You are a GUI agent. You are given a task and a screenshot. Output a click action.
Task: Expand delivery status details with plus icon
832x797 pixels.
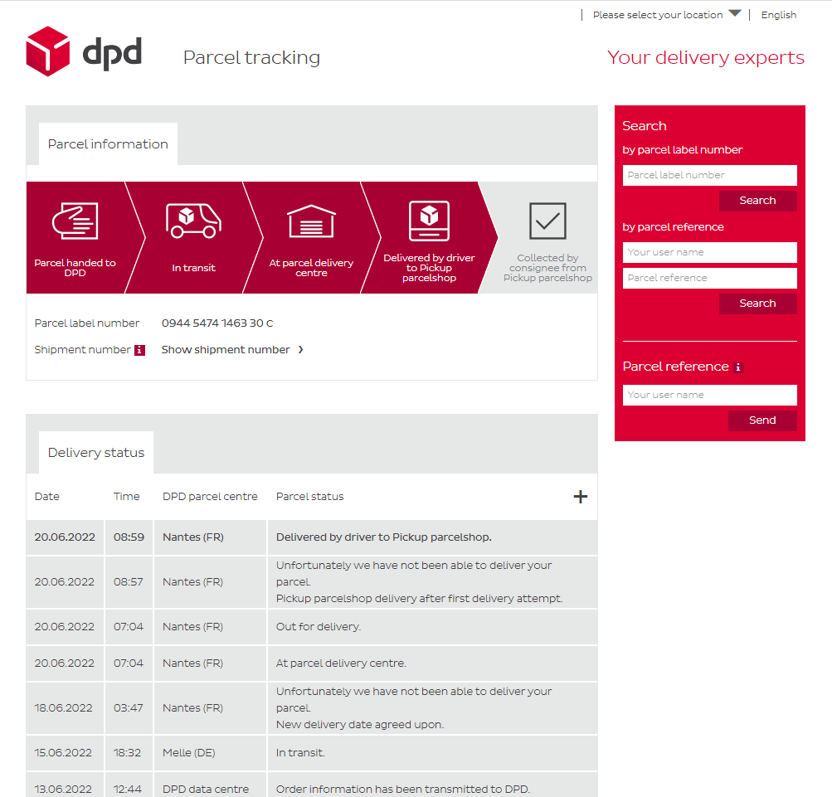[581, 497]
